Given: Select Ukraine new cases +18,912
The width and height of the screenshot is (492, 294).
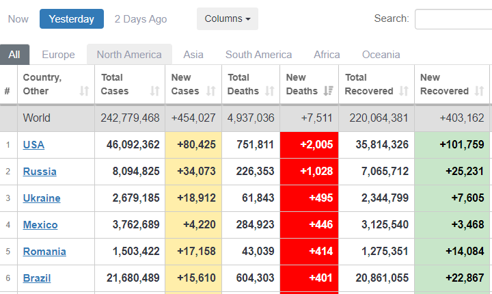Looking at the screenshot, I should (196, 198).
